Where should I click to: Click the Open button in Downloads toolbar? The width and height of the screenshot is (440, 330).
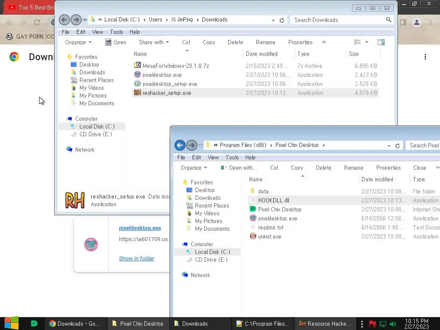coord(116,42)
